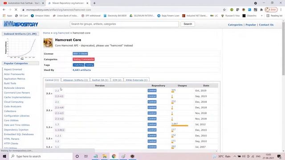Viewport: 285px width, 160px height.
Task: Click the Indexed Artifacts growth chart
Action: pyautogui.click(x=20, y=49)
